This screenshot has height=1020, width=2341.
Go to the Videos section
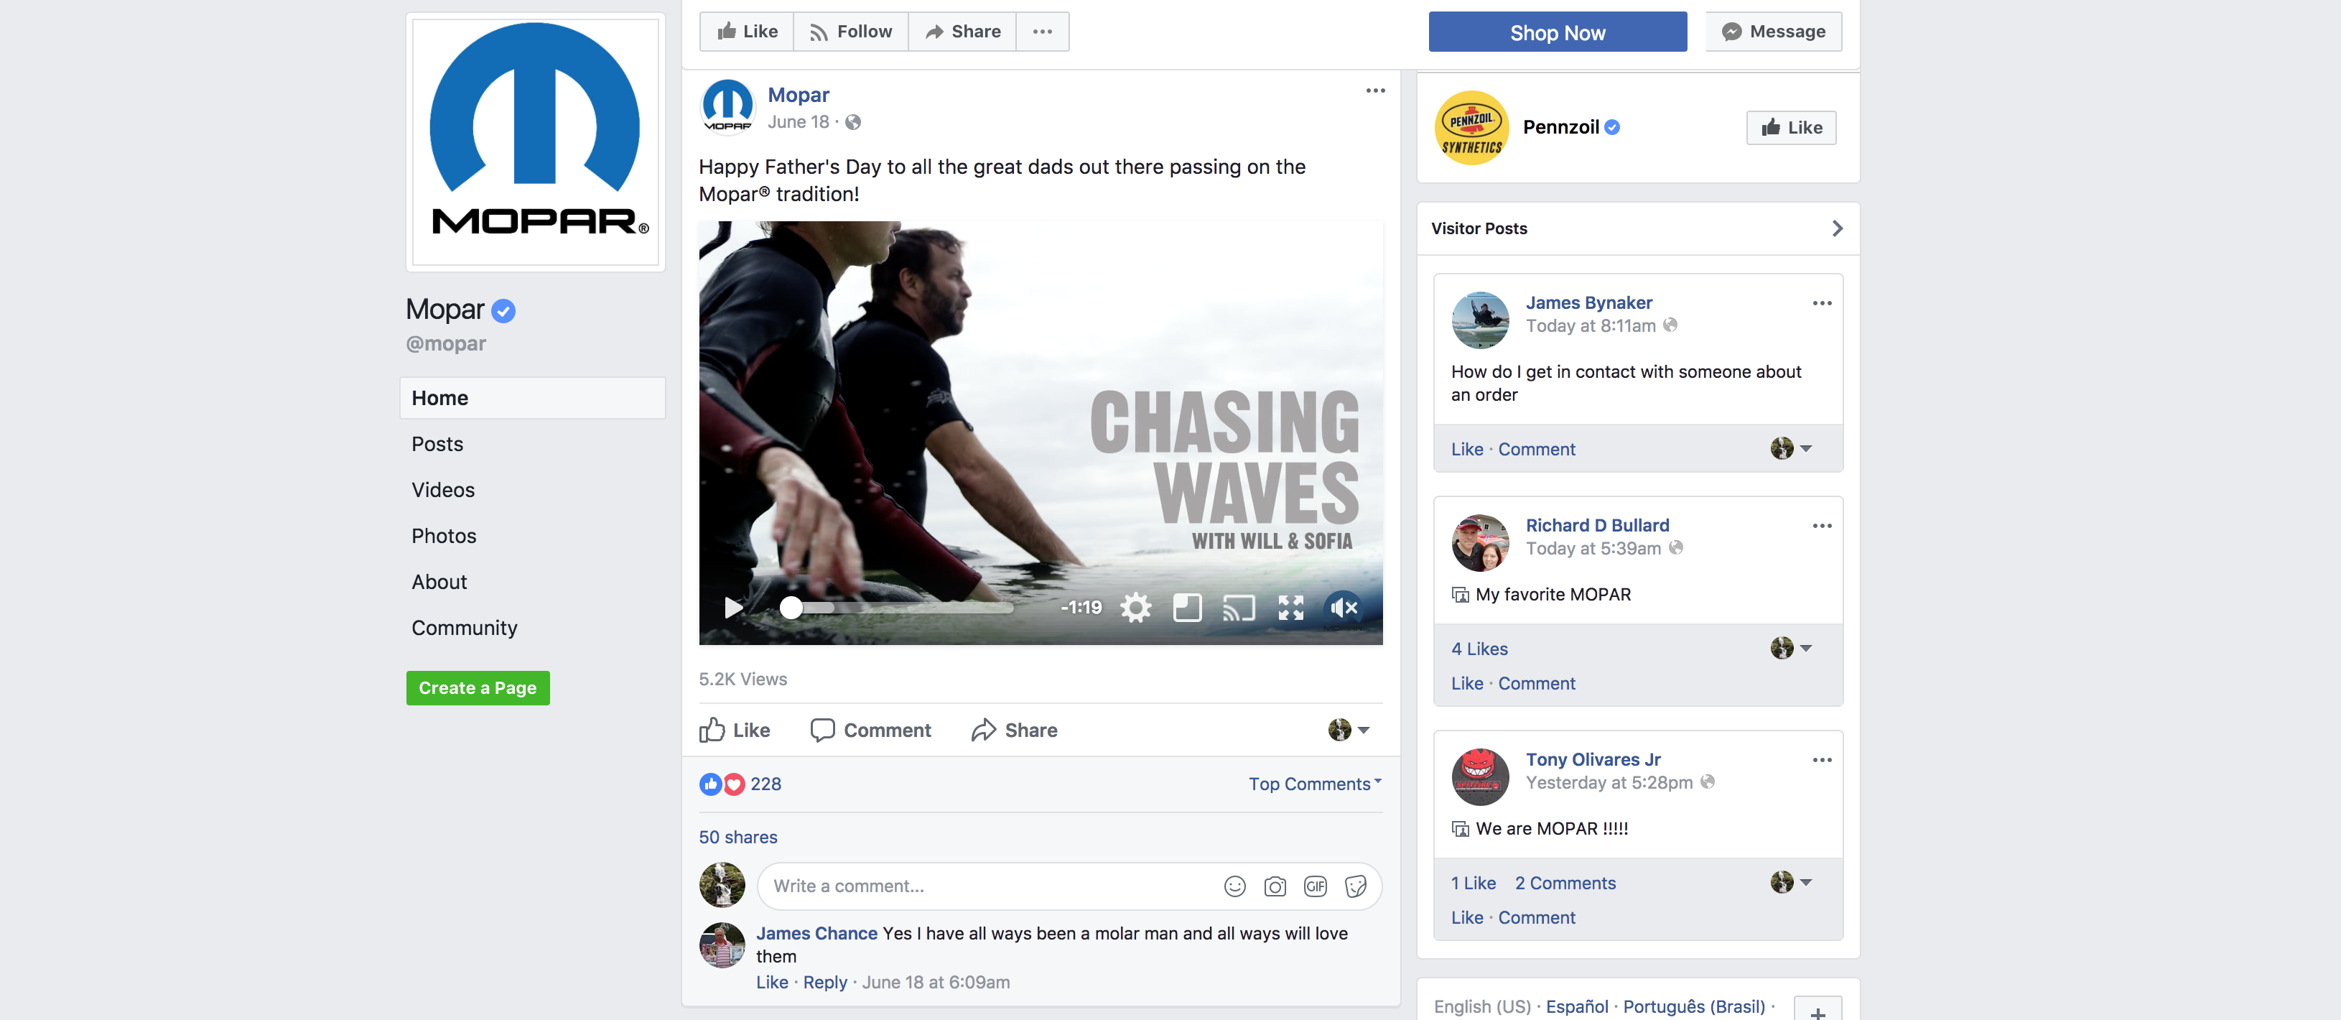click(442, 490)
